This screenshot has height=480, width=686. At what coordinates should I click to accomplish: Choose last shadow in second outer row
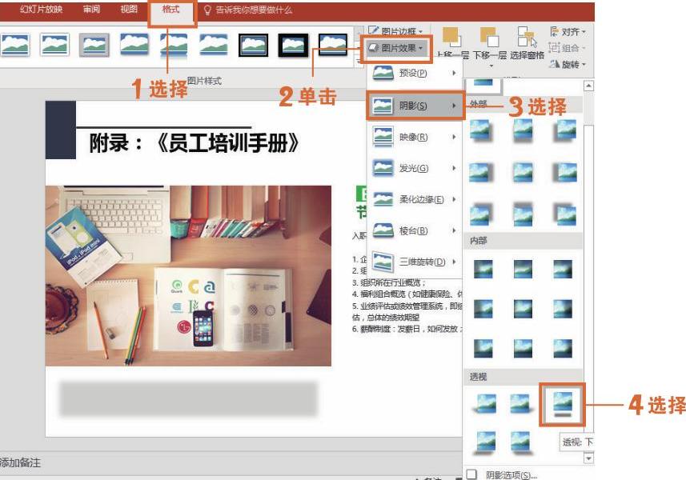click(x=564, y=172)
